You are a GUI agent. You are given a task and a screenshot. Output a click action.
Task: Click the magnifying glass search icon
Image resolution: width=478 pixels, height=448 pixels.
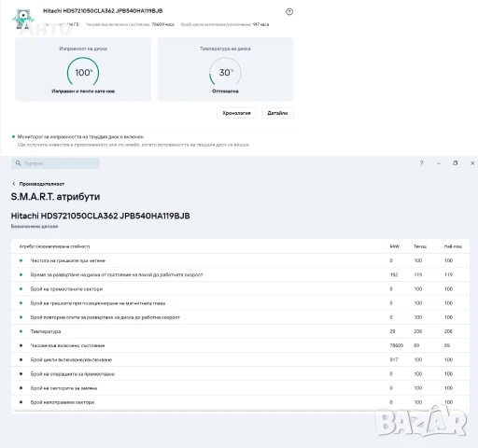point(19,163)
